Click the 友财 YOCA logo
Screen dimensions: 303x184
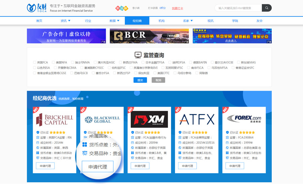click(36, 8)
